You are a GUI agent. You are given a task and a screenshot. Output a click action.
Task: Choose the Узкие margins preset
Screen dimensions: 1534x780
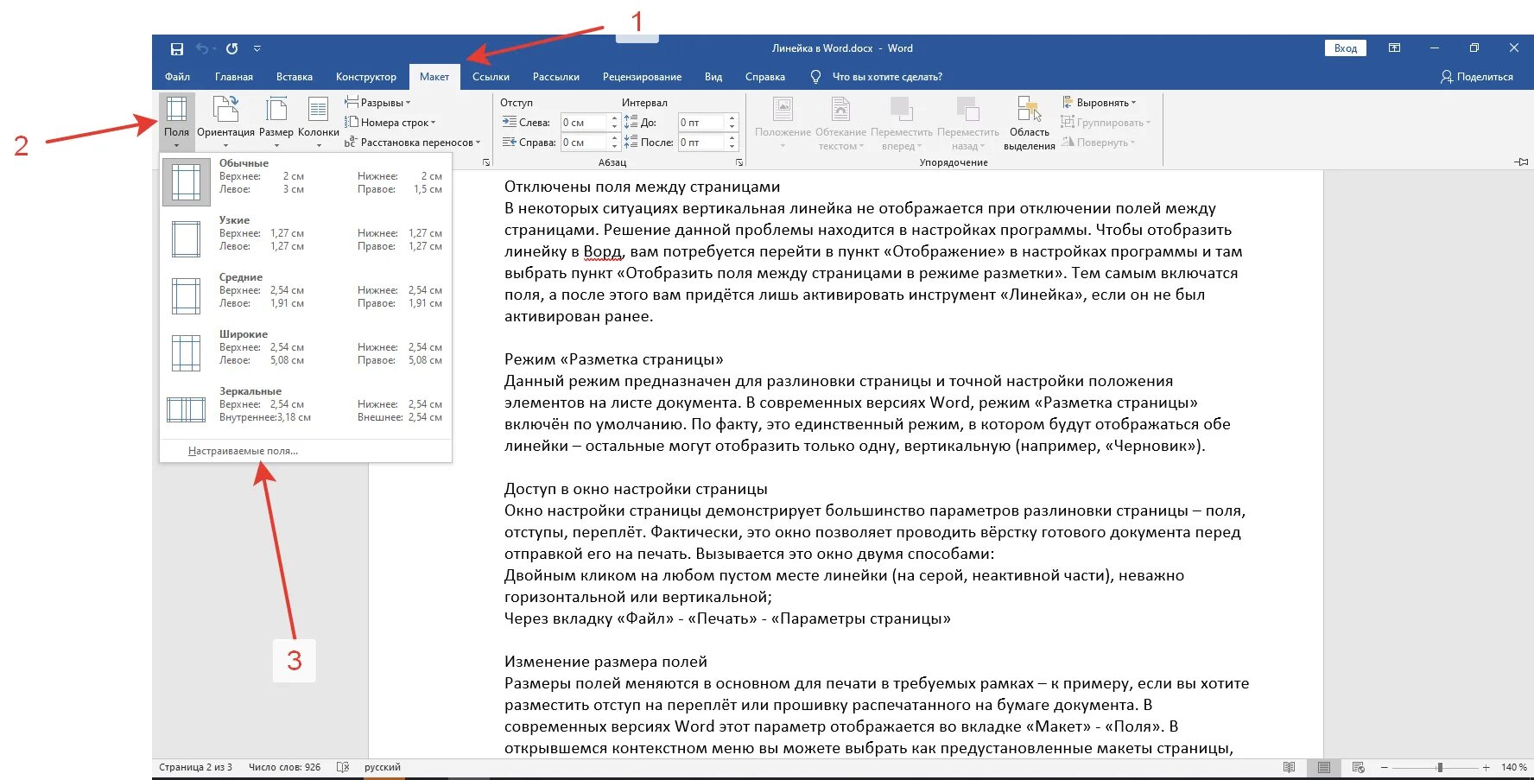click(x=306, y=238)
